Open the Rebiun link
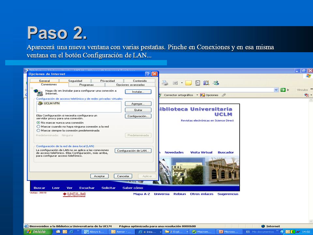 (180, 194)
